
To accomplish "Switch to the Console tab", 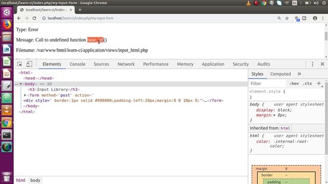I will (x=77, y=64).
